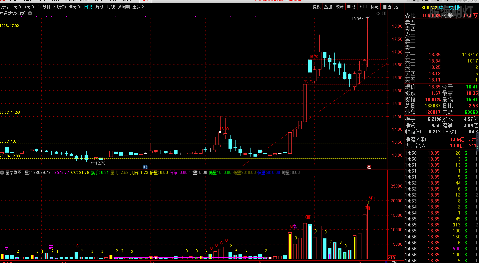Click the tallest volume bar in 量学副图

pyautogui.click(x=369, y=231)
